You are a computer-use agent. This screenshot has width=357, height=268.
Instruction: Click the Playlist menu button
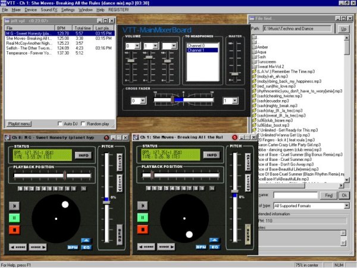20,123
